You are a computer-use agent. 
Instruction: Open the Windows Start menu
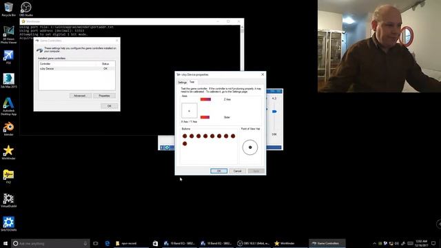(x=6, y=243)
